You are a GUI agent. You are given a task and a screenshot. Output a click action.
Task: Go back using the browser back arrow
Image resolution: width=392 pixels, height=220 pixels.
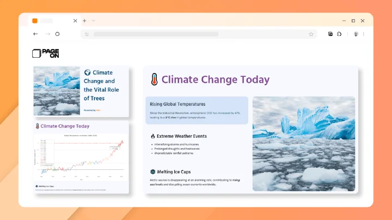point(35,34)
